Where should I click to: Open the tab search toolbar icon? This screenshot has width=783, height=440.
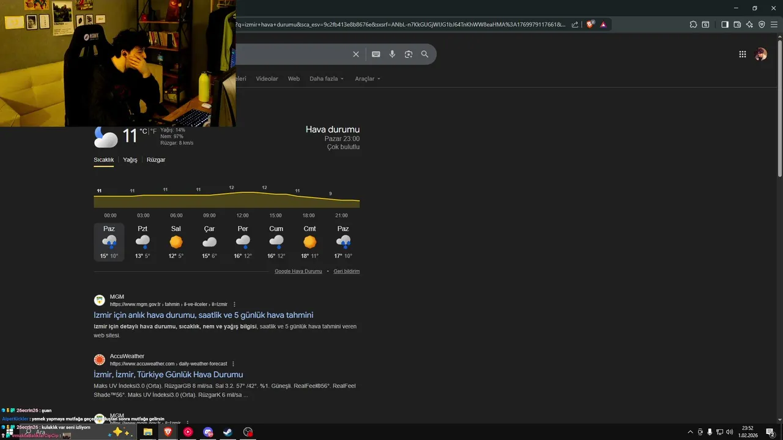[x=705, y=24]
